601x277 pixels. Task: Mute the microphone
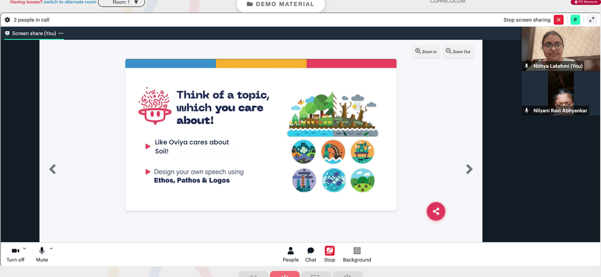tap(42, 254)
